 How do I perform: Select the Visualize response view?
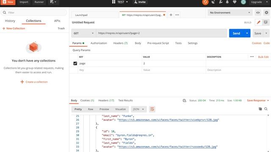coord(120,109)
